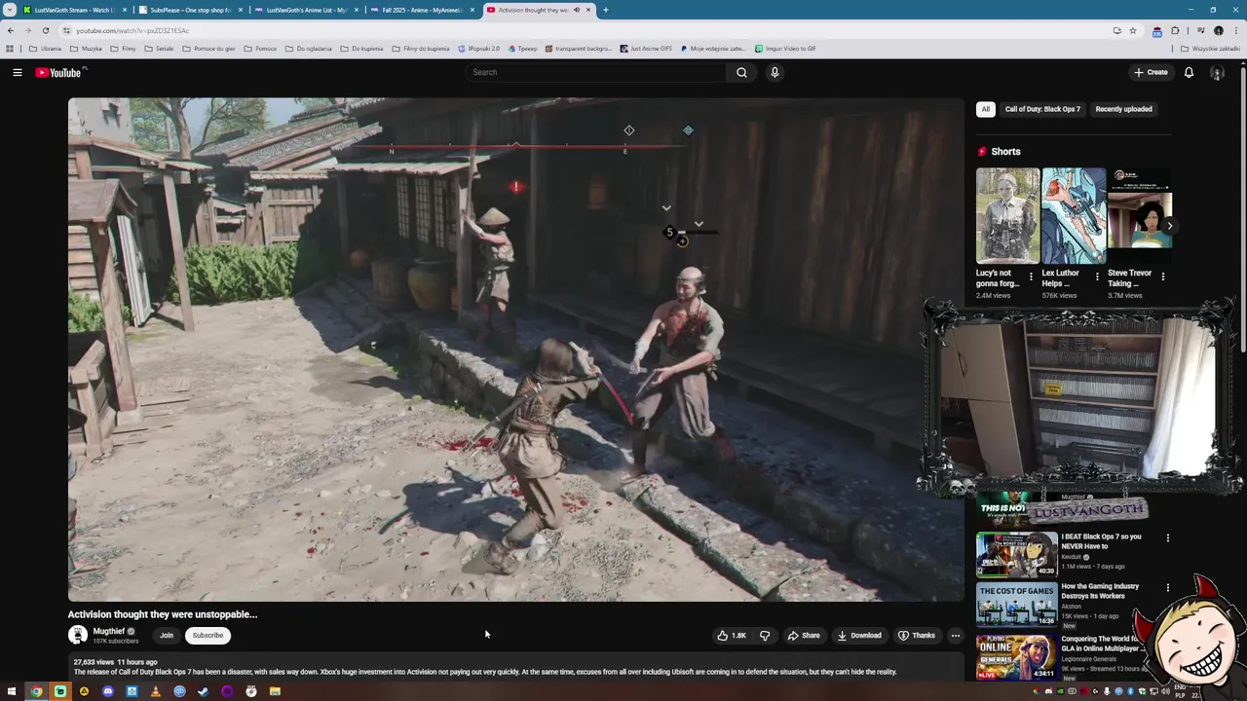Open Steam from the taskbar
The width and height of the screenshot is (1247, 701).
coord(203,691)
